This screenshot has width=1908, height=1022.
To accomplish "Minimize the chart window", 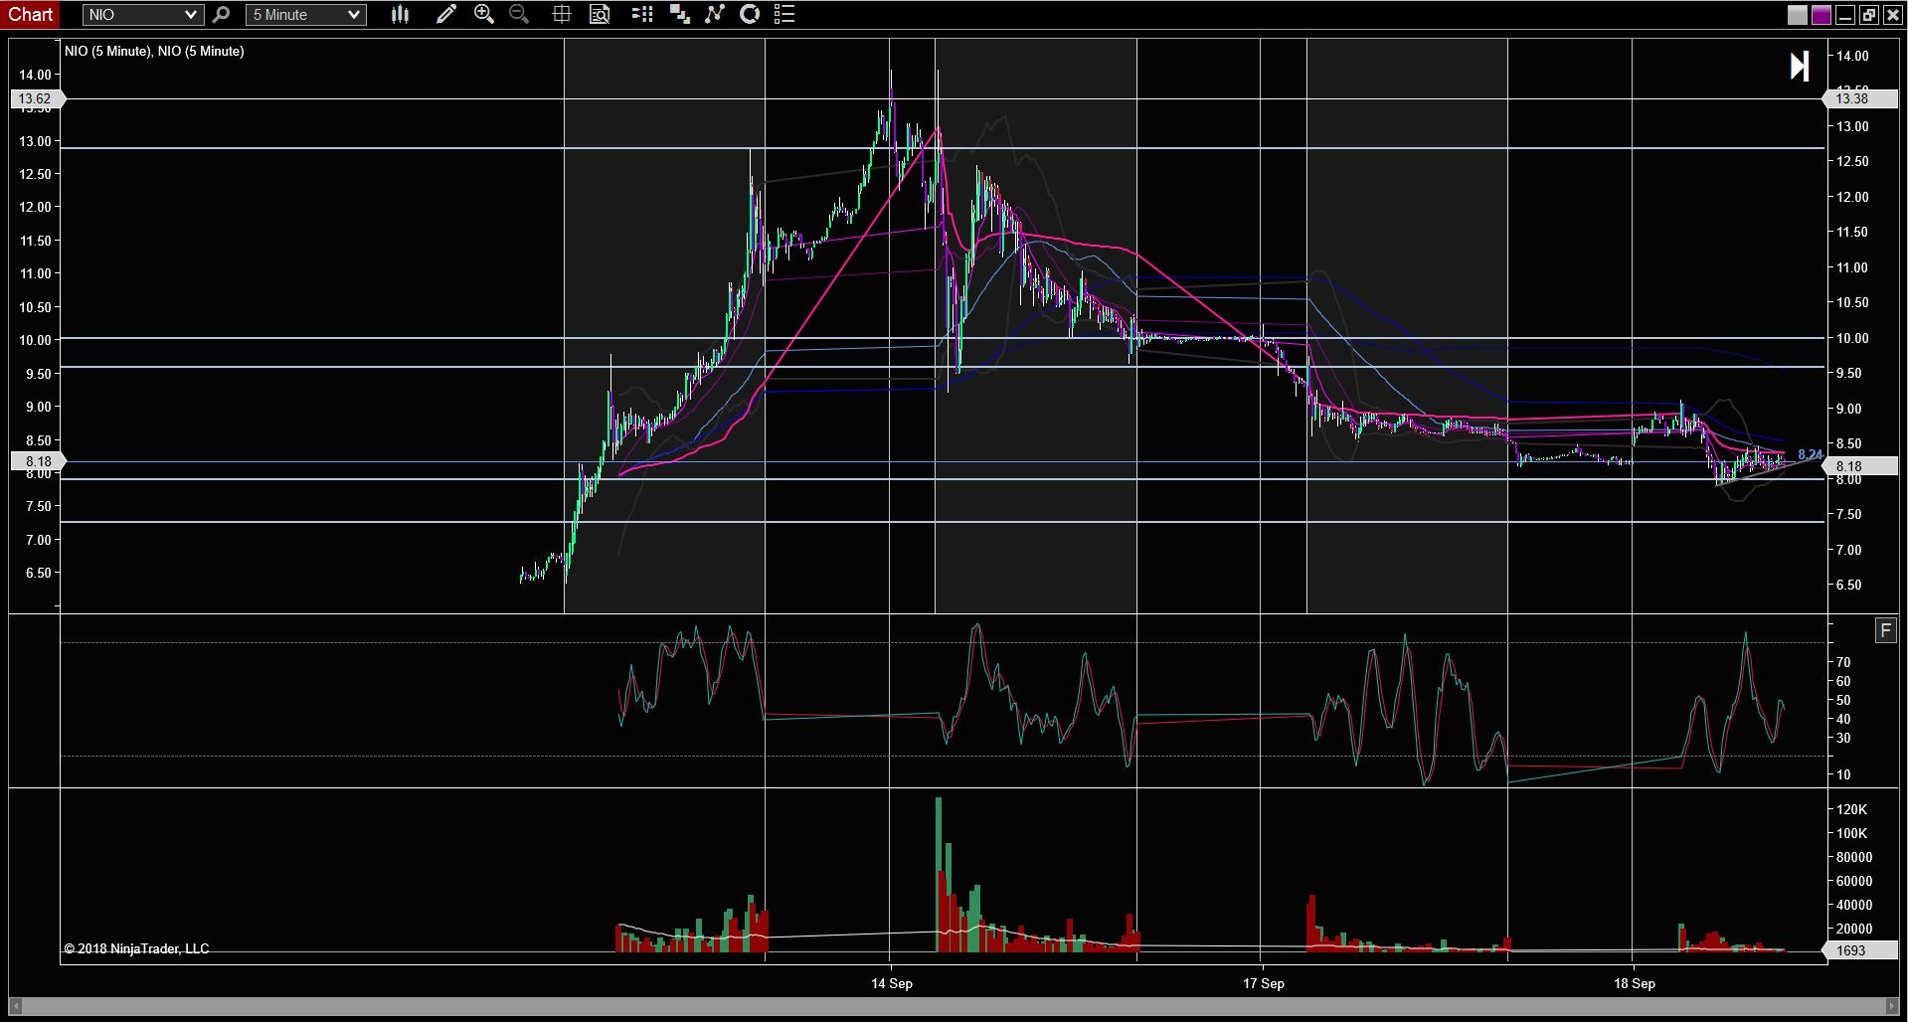I will coord(1845,15).
